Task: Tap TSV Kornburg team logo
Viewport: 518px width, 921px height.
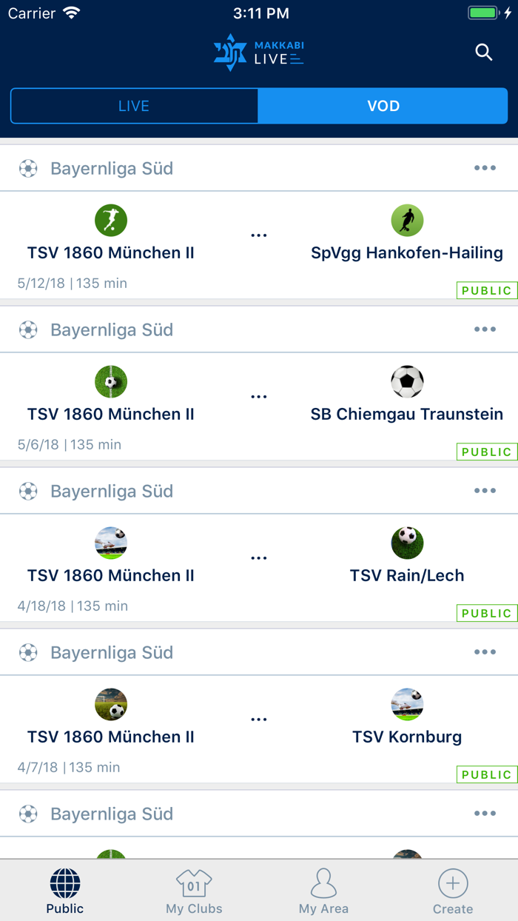Action: click(x=407, y=705)
